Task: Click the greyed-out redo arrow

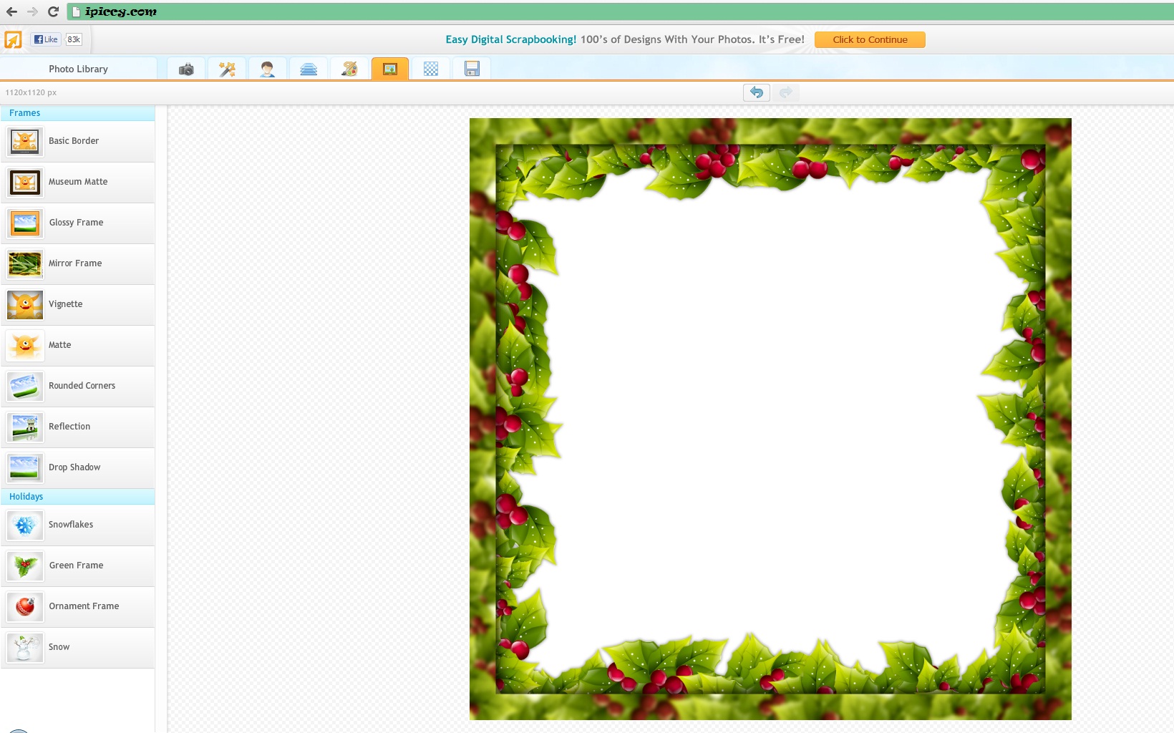Action: [x=786, y=92]
